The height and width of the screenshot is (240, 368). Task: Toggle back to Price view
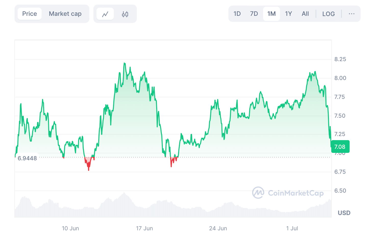pyautogui.click(x=30, y=14)
